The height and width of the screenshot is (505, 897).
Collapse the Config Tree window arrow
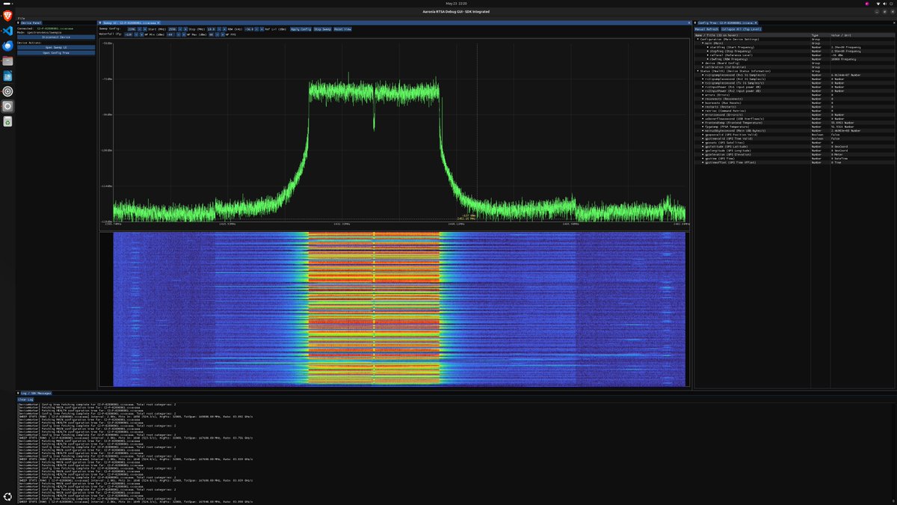point(695,23)
